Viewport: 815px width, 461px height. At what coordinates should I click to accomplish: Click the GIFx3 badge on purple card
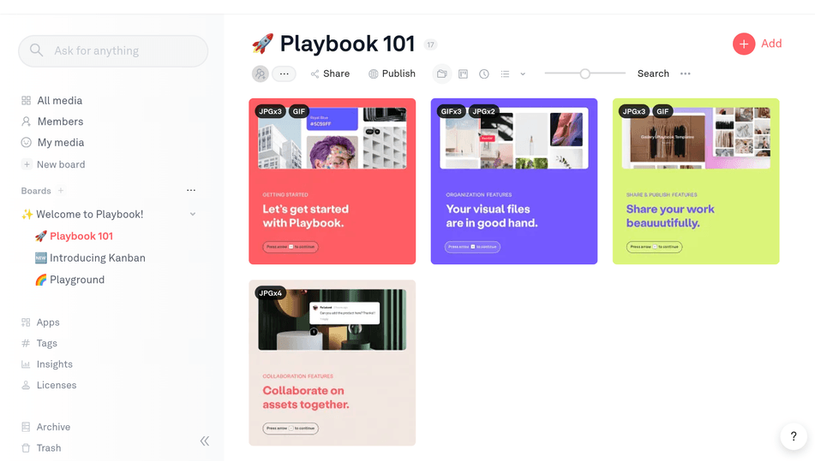coord(451,111)
